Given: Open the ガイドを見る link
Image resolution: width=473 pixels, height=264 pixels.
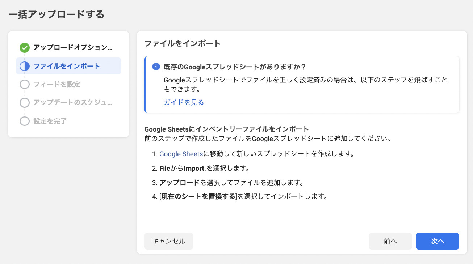Looking at the screenshot, I should point(184,102).
